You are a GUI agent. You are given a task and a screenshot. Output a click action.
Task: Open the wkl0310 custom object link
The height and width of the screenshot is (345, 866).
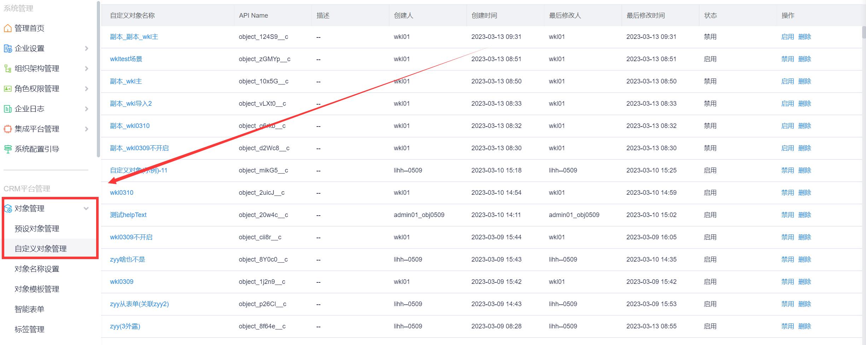(x=122, y=193)
